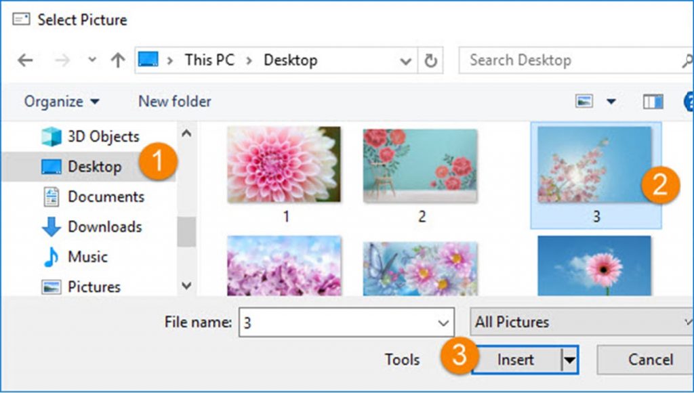Open the Tools menu
Viewport: 694px width, 393px height.
tap(403, 360)
